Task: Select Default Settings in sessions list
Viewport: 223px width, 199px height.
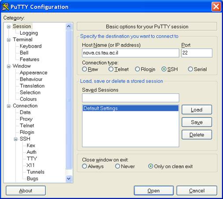Action: click(x=130, y=108)
